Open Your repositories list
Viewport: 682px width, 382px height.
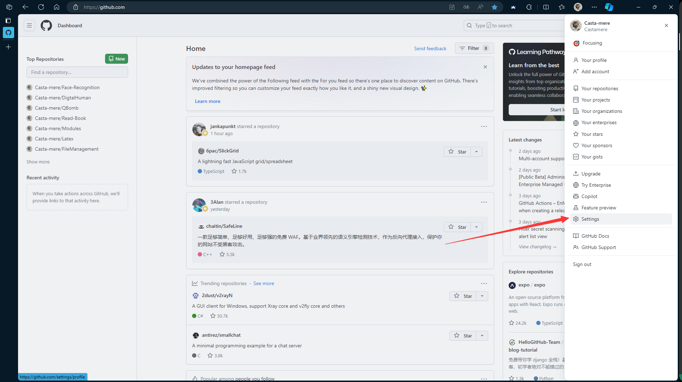599,88
